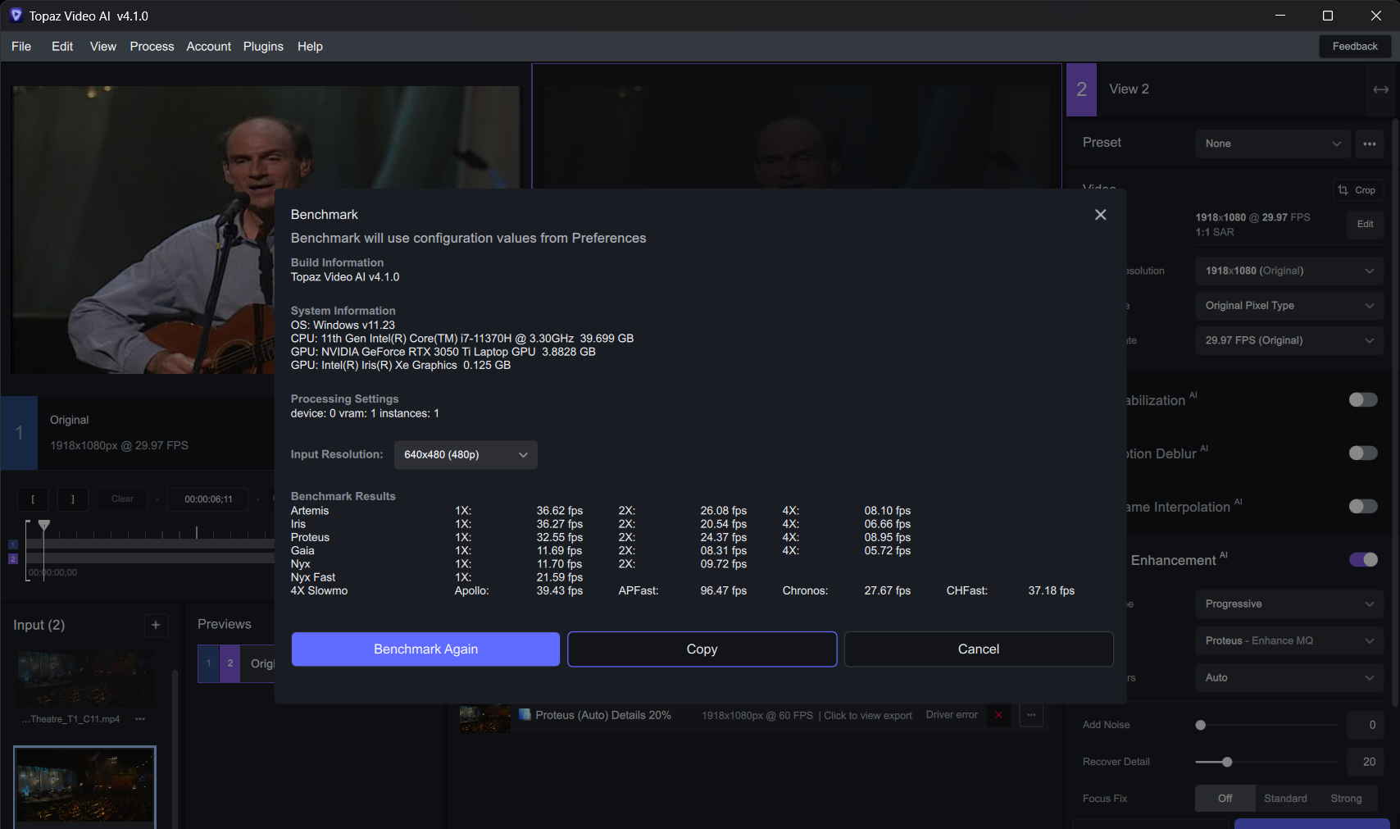The height and width of the screenshot is (829, 1400).
Task: Copy the benchmark results
Action: 702,649
